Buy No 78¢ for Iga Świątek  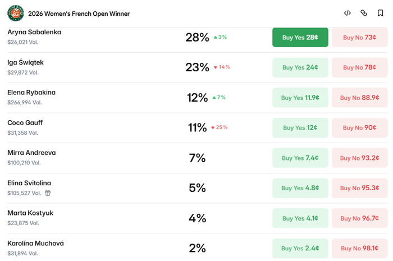coord(359,67)
